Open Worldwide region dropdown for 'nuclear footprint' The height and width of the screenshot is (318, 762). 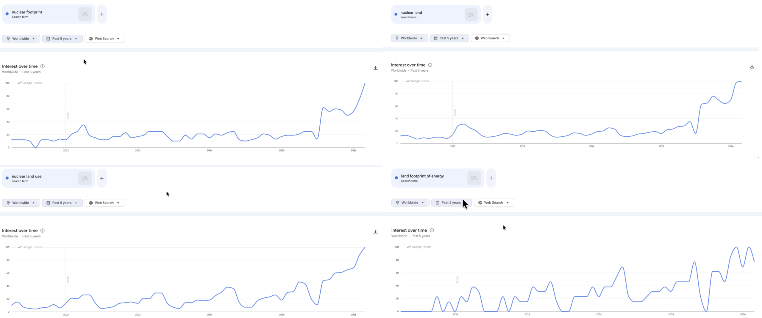(21, 39)
